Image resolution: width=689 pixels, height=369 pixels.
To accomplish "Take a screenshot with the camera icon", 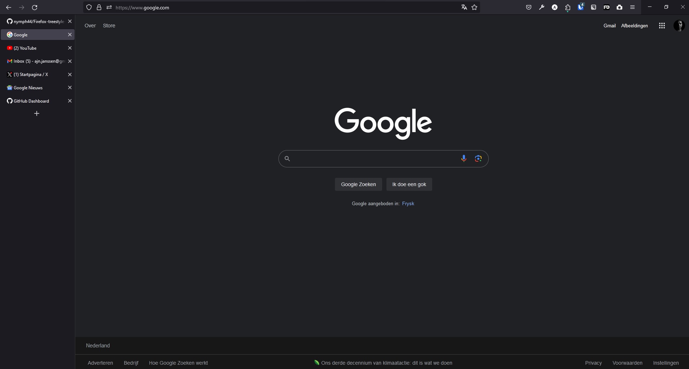I will [x=619, y=7].
